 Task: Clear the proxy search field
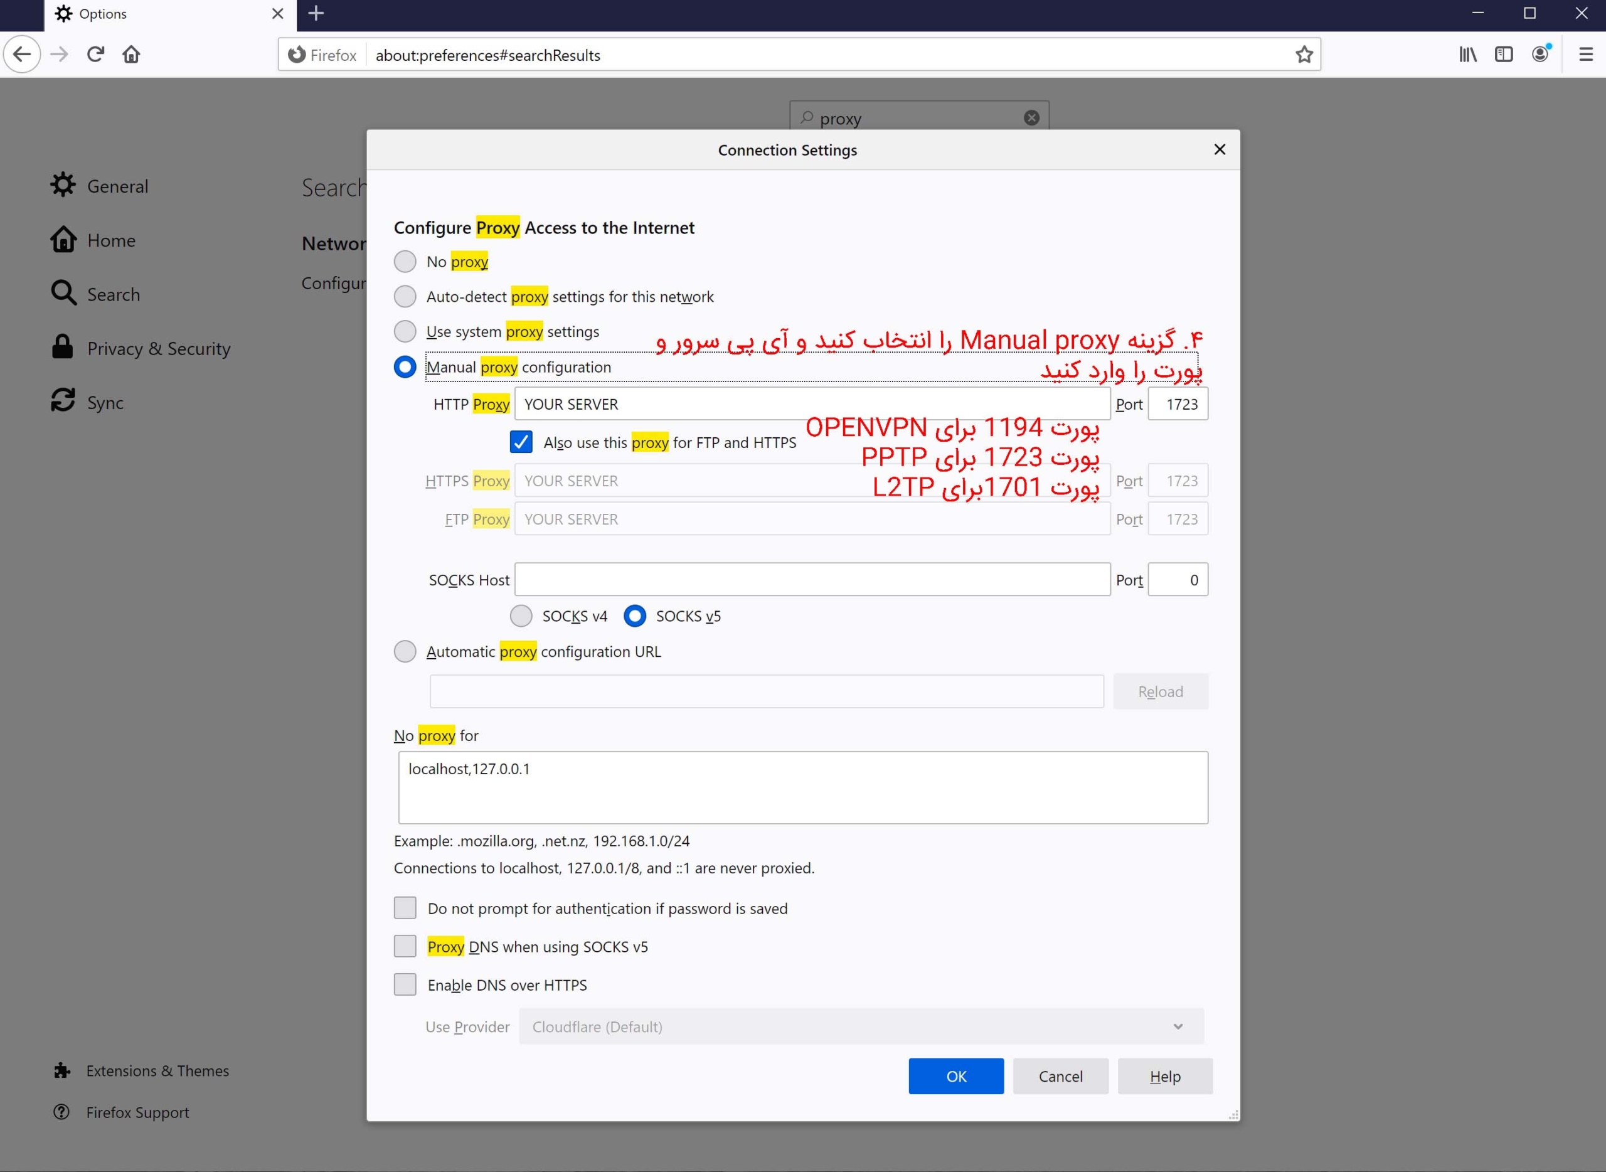coord(1031,118)
